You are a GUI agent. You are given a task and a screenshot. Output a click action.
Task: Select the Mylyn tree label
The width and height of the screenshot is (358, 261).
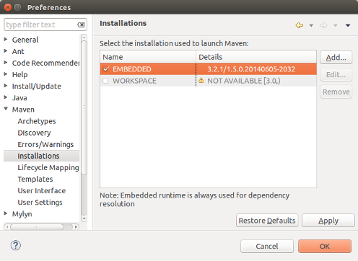(x=22, y=214)
